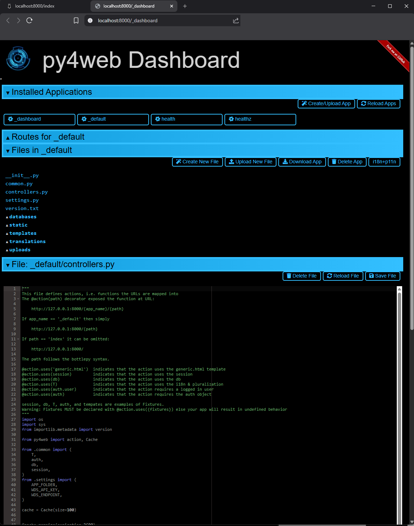Viewport: 414px width, 526px height.
Task: Click the share icon in address bar
Action: click(x=236, y=20)
